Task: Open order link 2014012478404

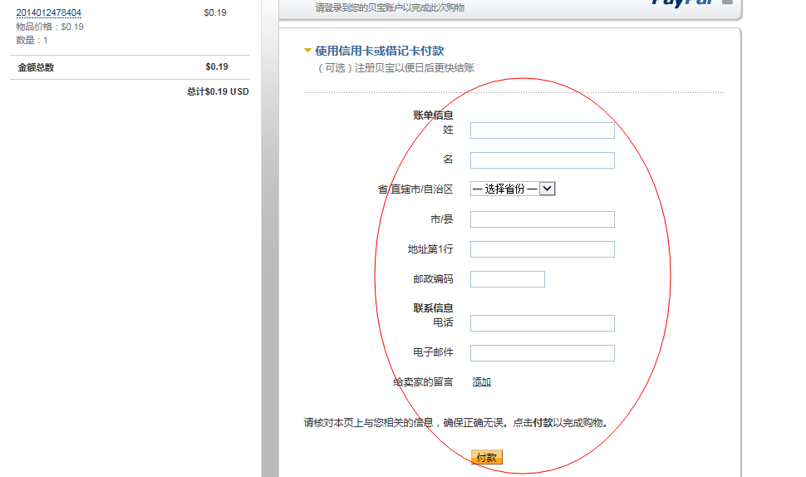Action: (x=49, y=13)
